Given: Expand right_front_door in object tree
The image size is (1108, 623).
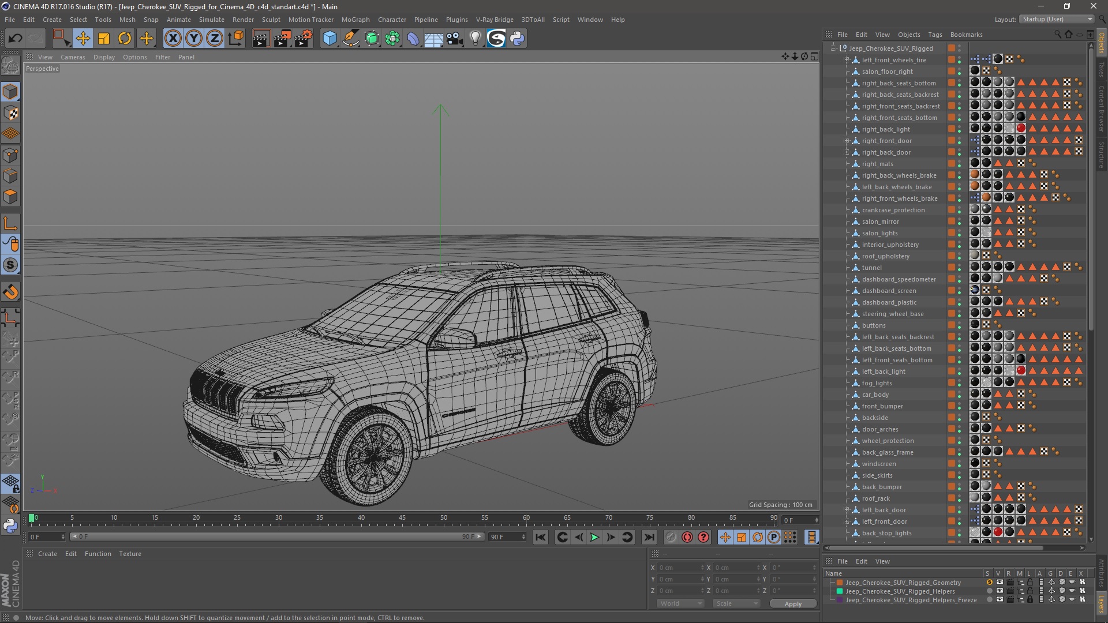Looking at the screenshot, I should pyautogui.click(x=846, y=141).
